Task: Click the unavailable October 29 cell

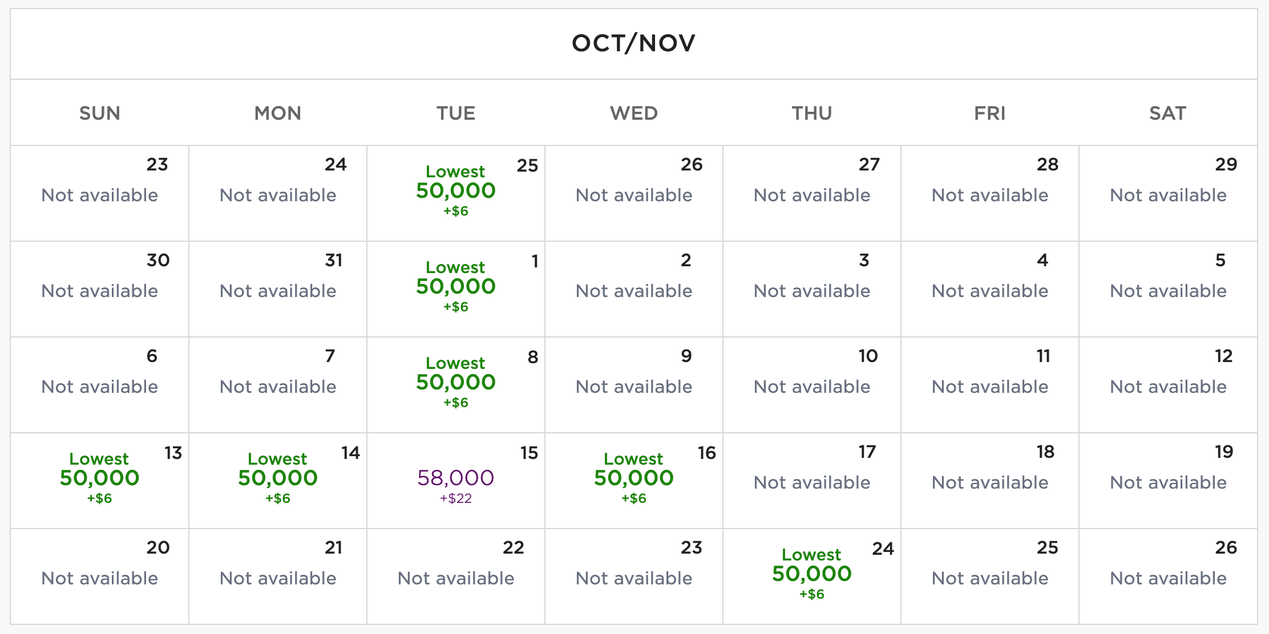Action: point(1167,194)
